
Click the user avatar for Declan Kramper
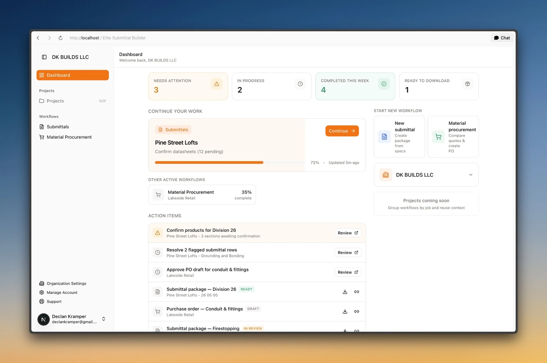click(x=43, y=319)
